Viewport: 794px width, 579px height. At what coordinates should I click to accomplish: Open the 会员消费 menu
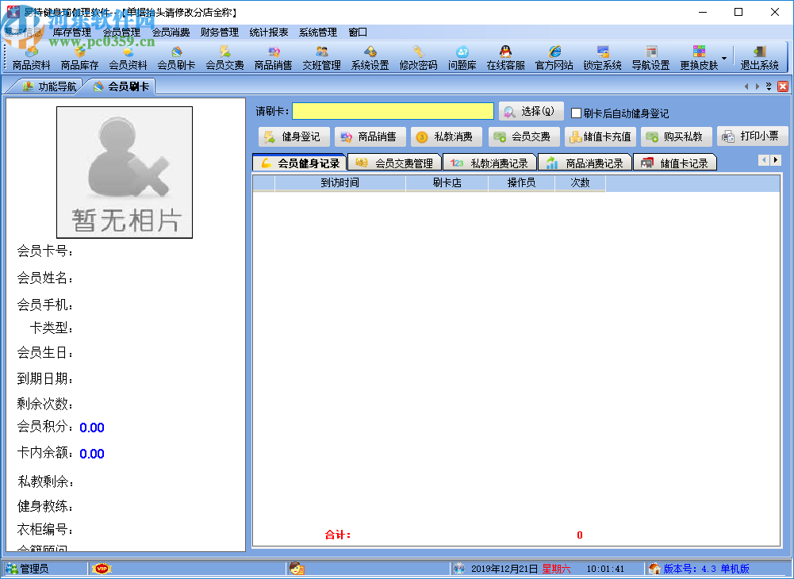(x=171, y=33)
